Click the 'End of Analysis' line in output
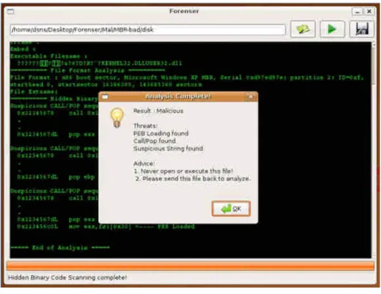 click(x=60, y=247)
